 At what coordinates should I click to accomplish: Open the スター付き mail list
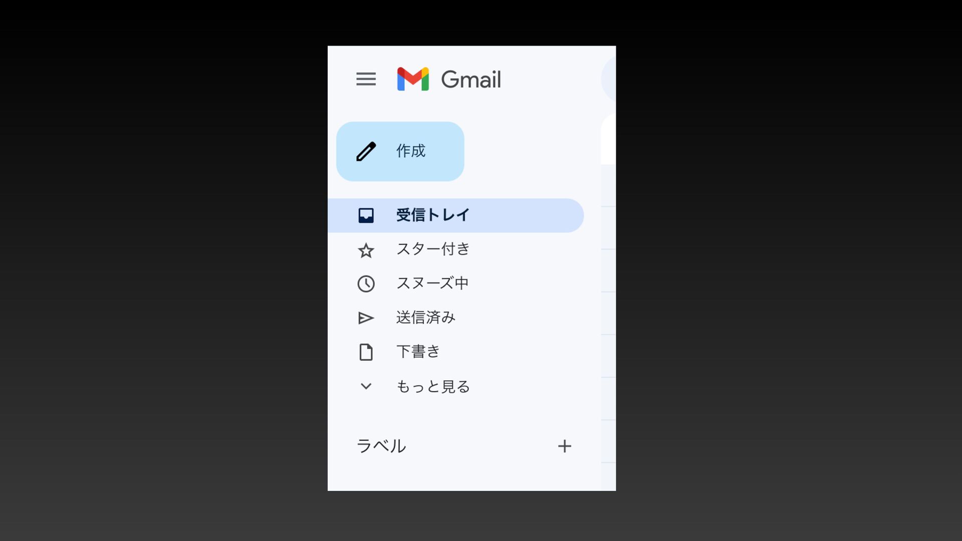pyautogui.click(x=432, y=249)
